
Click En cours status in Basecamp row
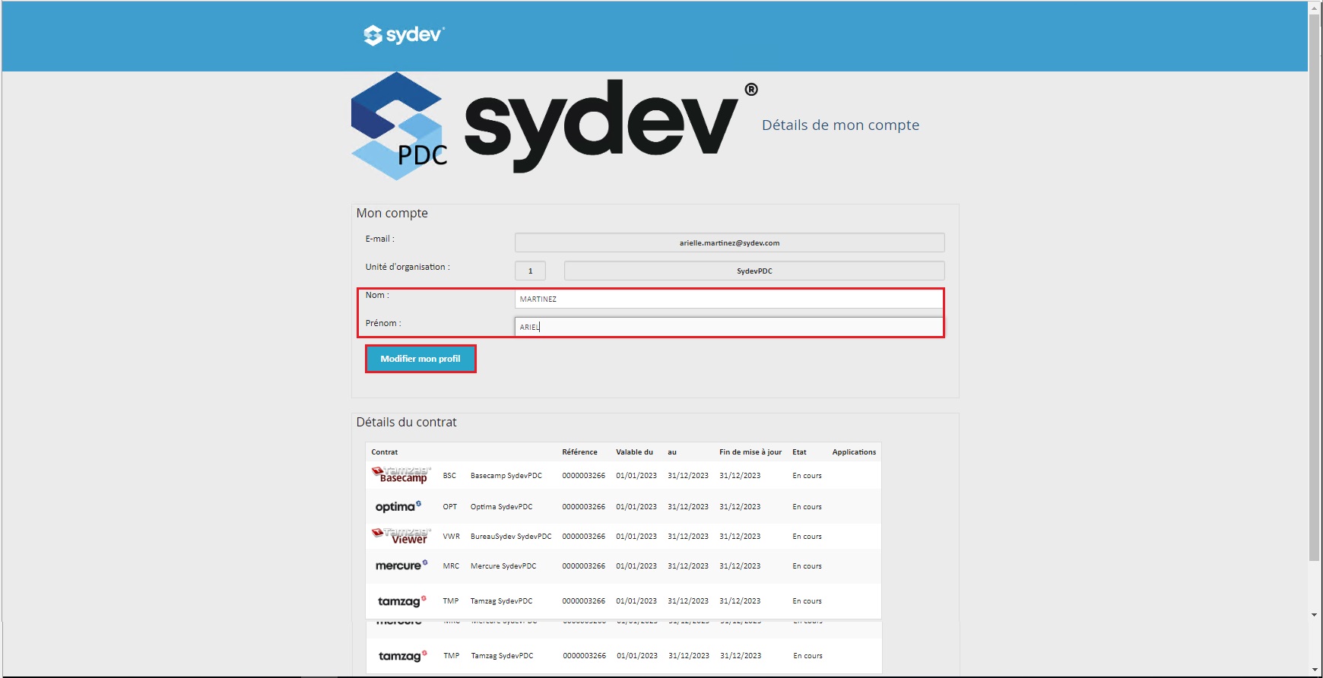[x=807, y=476]
